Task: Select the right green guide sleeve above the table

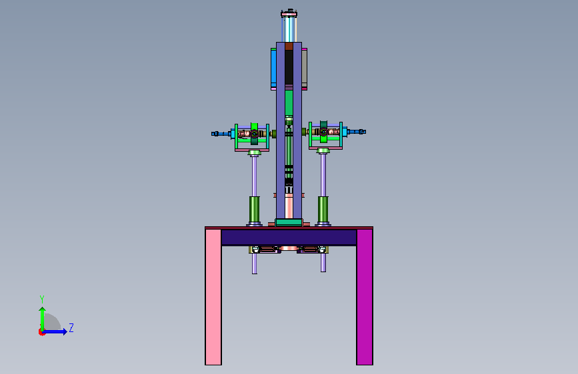Action: (323, 209)
